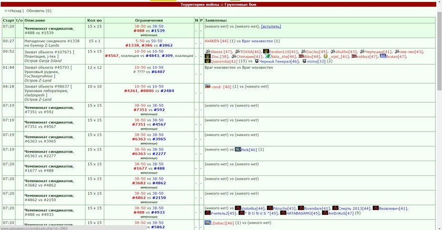
Task: Open syndicate #6407 link
Action: (x=158, y=72)
